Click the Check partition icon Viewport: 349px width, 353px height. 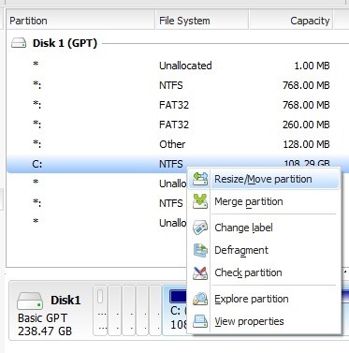[200, 272]
